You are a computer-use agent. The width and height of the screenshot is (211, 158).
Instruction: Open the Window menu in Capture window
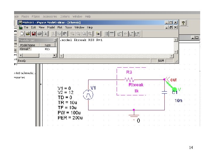coord(77,16)
